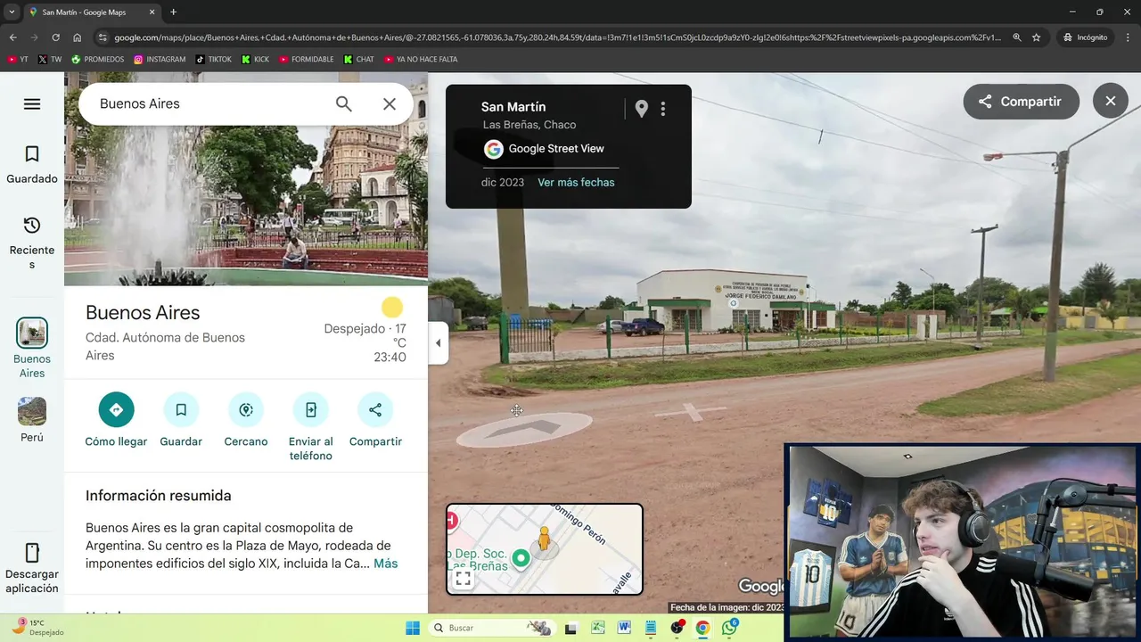1141x642 pixels.
Task: Open the YT bookmark
Action: point(18,60)
